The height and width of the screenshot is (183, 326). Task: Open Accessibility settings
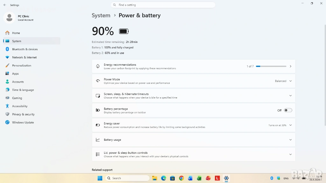[20, 106]
